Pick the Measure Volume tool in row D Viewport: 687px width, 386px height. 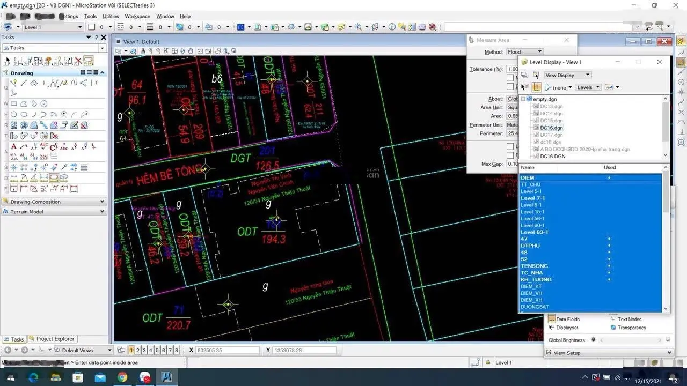click(64, 177)
